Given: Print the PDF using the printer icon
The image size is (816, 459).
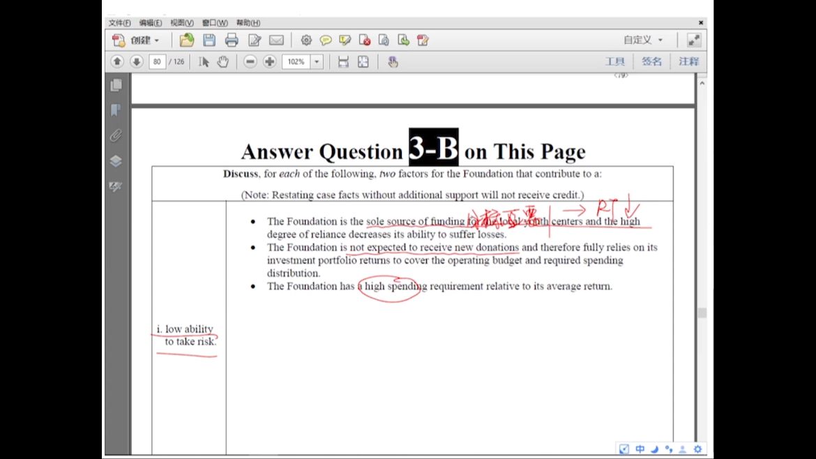Looking at the screenshot, I should [232, 40].
